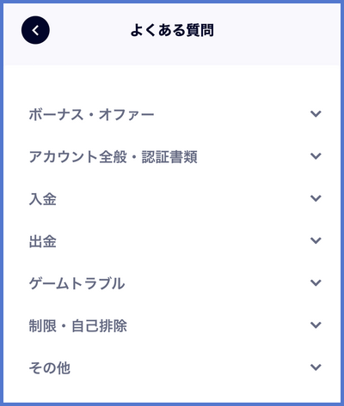Click the chevron icon for 制限・自己排除

click(x=316, y=325)
